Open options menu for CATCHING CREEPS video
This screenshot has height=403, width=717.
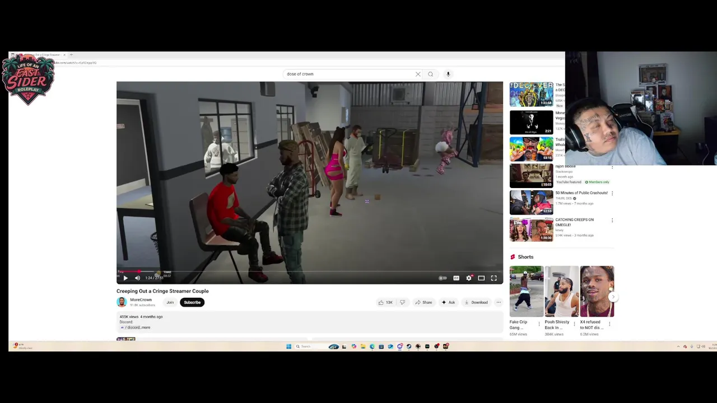click(612, 220)
